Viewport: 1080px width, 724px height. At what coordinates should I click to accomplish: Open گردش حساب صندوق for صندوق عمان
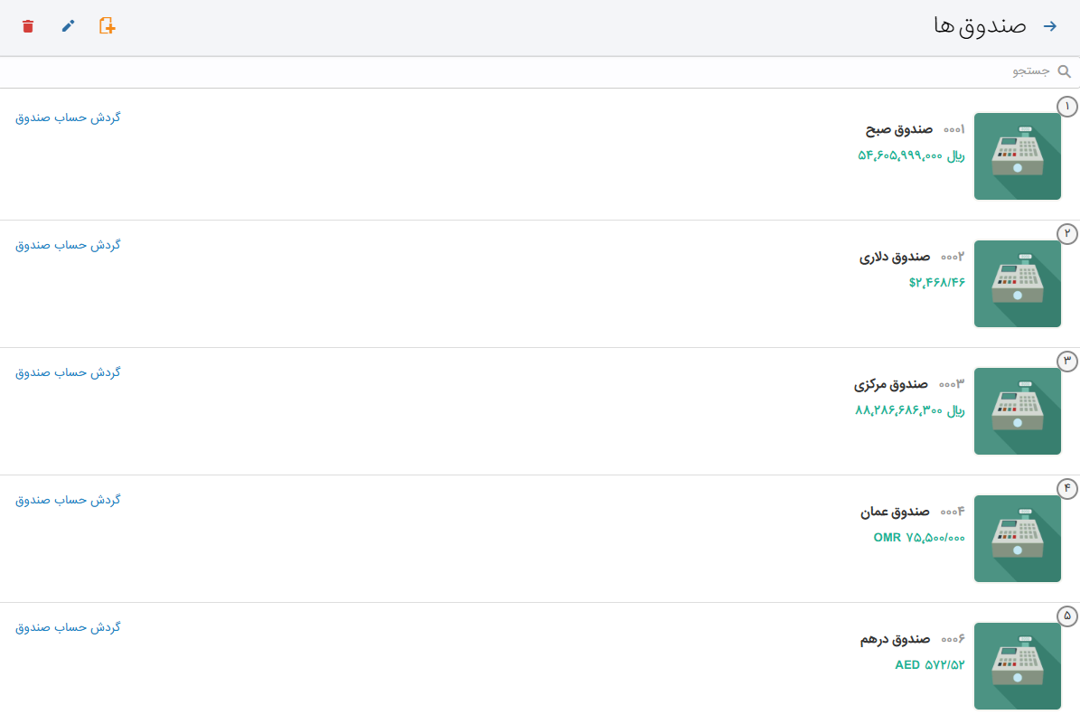[68, 500]
